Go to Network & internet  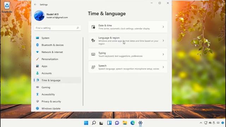58,52
